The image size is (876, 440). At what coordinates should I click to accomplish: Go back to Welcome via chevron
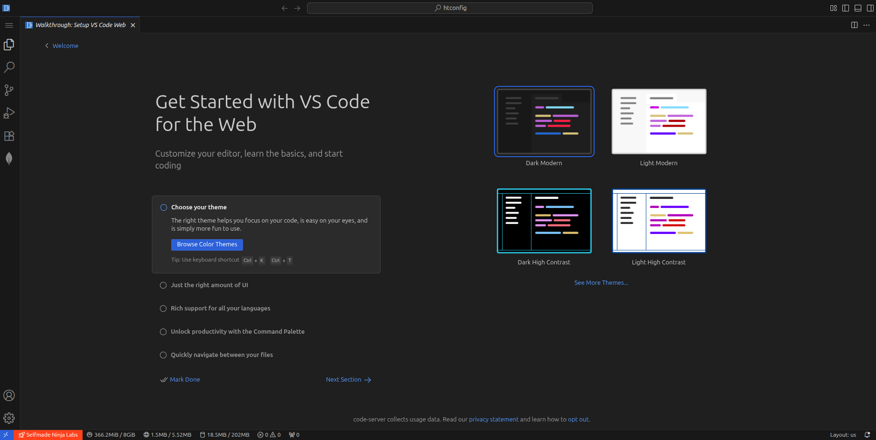click(x=62, y=46)
